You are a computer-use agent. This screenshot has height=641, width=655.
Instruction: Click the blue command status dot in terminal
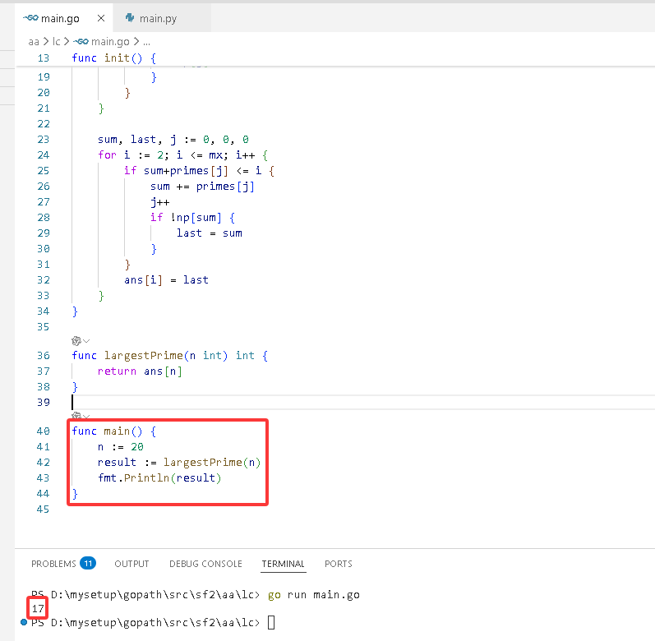24,623
